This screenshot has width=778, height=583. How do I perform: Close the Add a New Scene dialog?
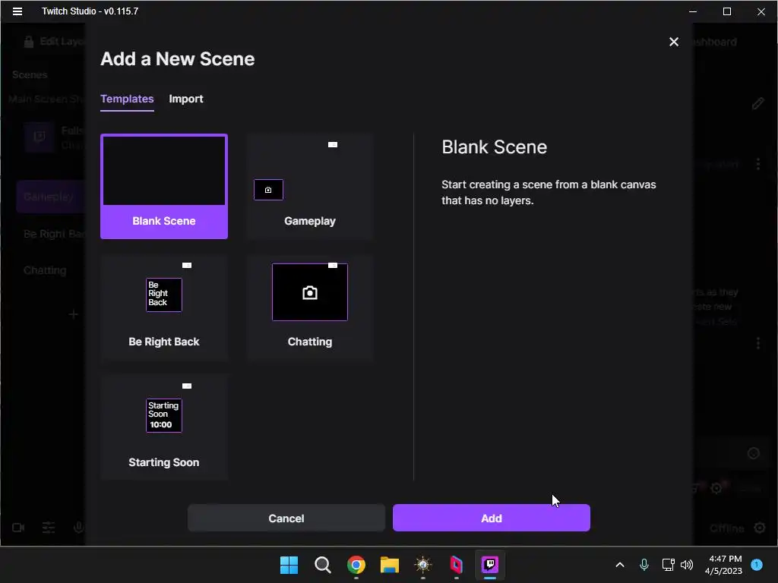(x=673, y=42)
